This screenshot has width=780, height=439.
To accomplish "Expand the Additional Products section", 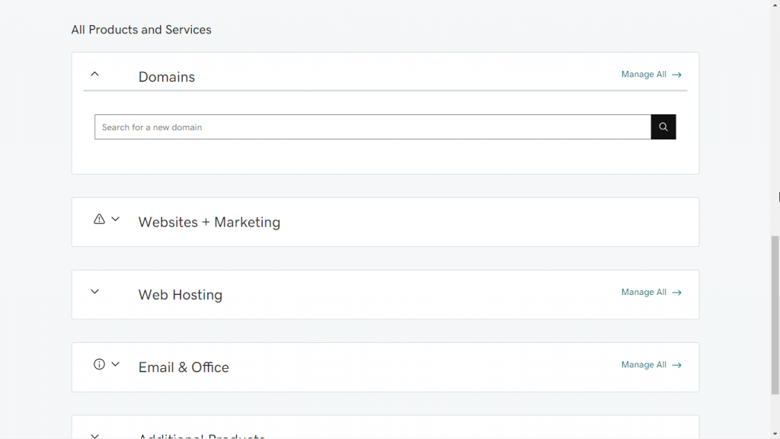I will tap(94, 434).
